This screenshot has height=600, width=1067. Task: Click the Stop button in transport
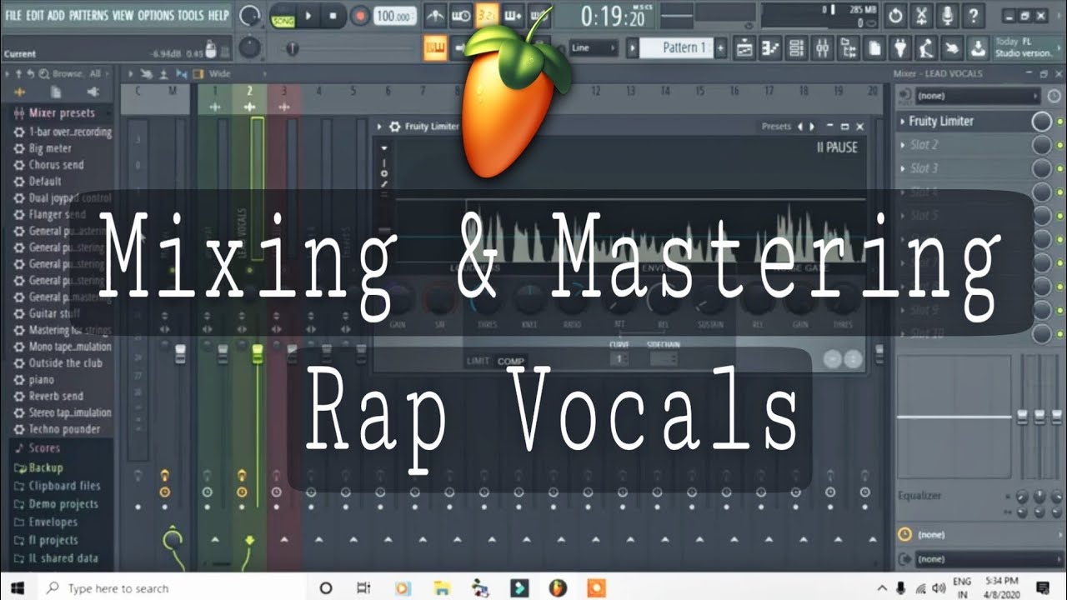[x=333, y=15]
